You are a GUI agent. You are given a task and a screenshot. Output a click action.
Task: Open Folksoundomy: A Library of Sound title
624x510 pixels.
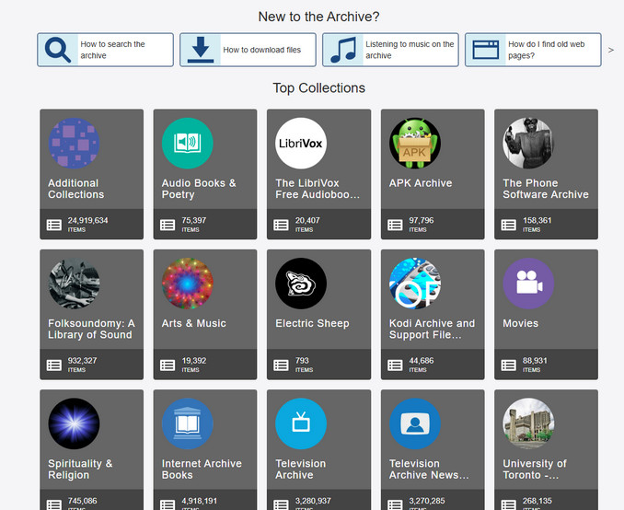[91, 329]
